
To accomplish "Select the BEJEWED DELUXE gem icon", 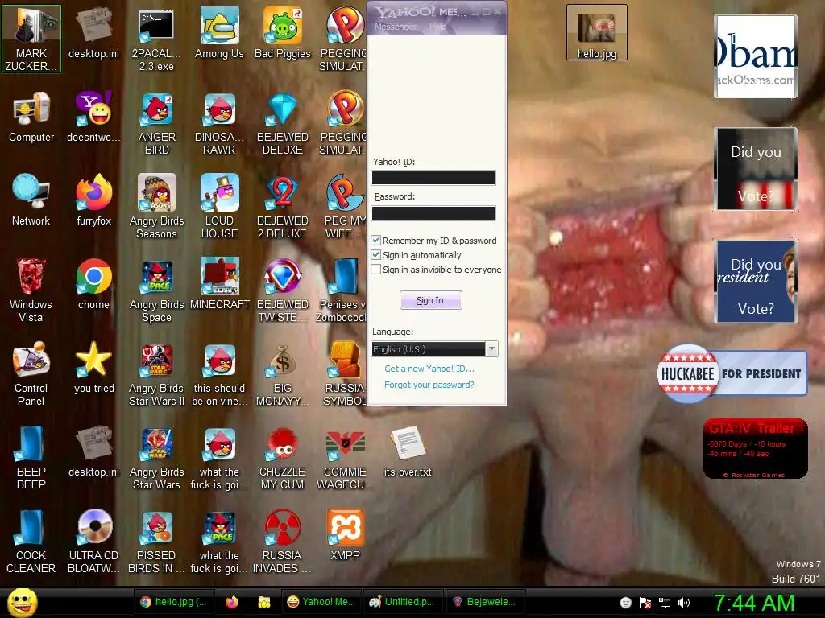I will click(x=283, y=123).
